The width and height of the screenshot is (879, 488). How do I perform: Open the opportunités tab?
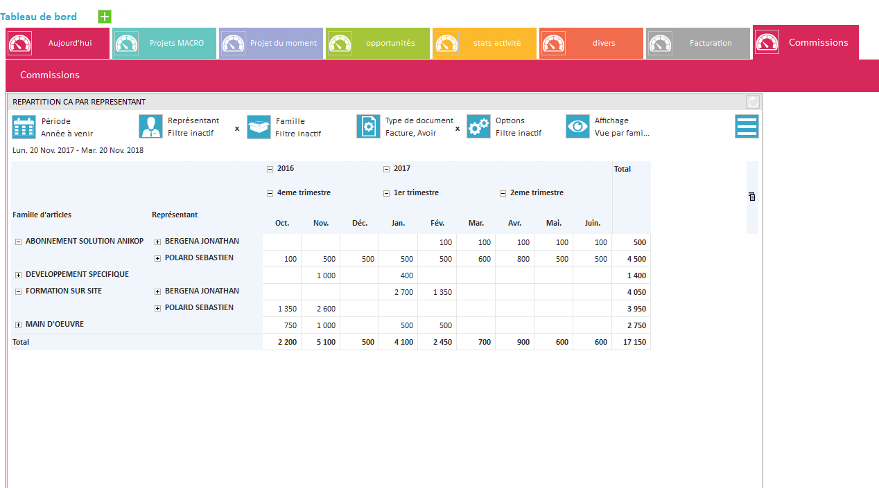pos(378,43)
